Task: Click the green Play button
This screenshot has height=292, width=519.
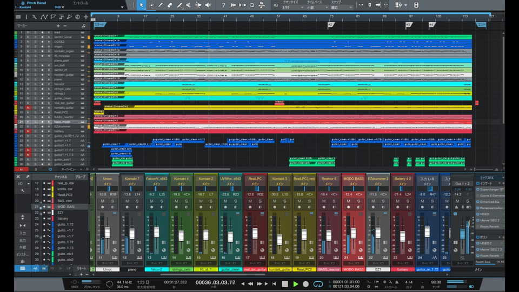Action: 296,284
